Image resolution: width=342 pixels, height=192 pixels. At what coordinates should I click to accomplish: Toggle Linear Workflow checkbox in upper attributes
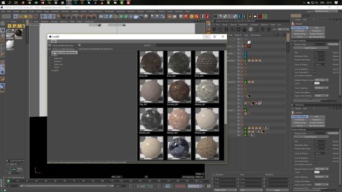tap(315, 92)
